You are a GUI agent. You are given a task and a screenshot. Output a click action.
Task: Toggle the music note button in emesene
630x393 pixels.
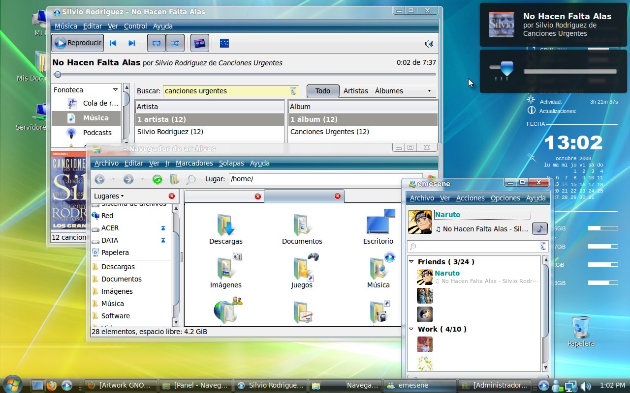click(x=540, y=229)
